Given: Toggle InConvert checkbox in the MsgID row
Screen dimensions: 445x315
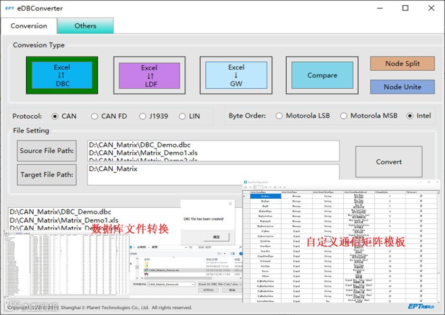Looking at the screenshot, I should [x=421, y=206].
